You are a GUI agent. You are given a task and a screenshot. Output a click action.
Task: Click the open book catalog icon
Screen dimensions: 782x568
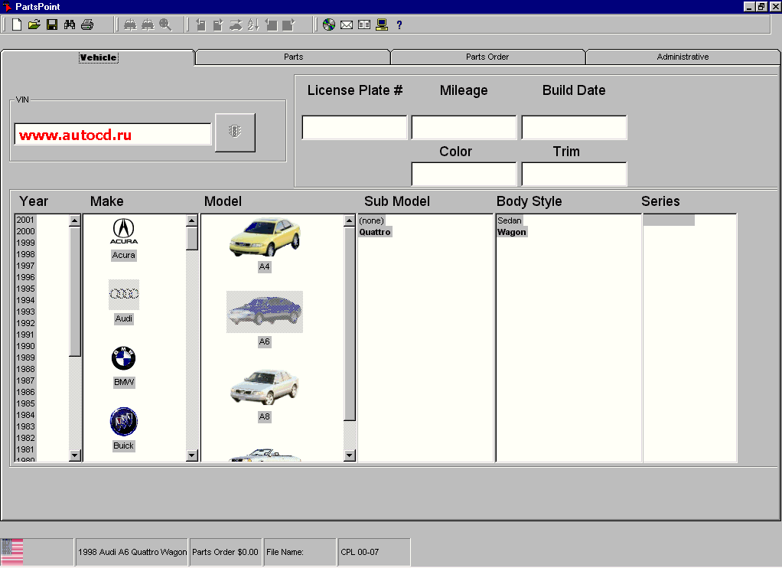[x=364, y=24]
